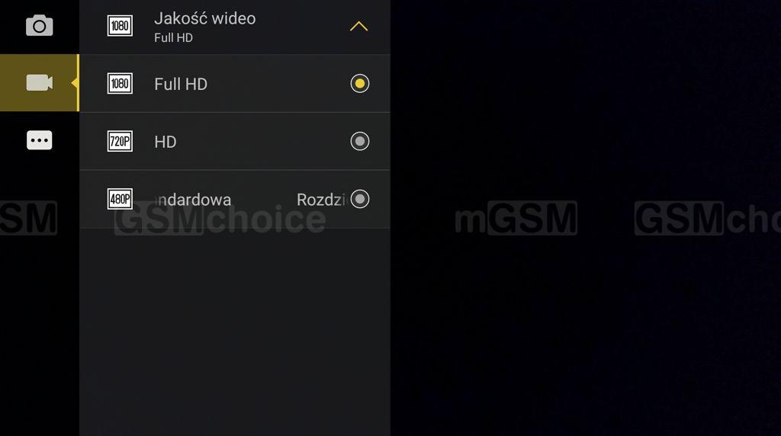Screen dimensions: 781x436
Task: Select the video camera settings tab
Action: 40,82
